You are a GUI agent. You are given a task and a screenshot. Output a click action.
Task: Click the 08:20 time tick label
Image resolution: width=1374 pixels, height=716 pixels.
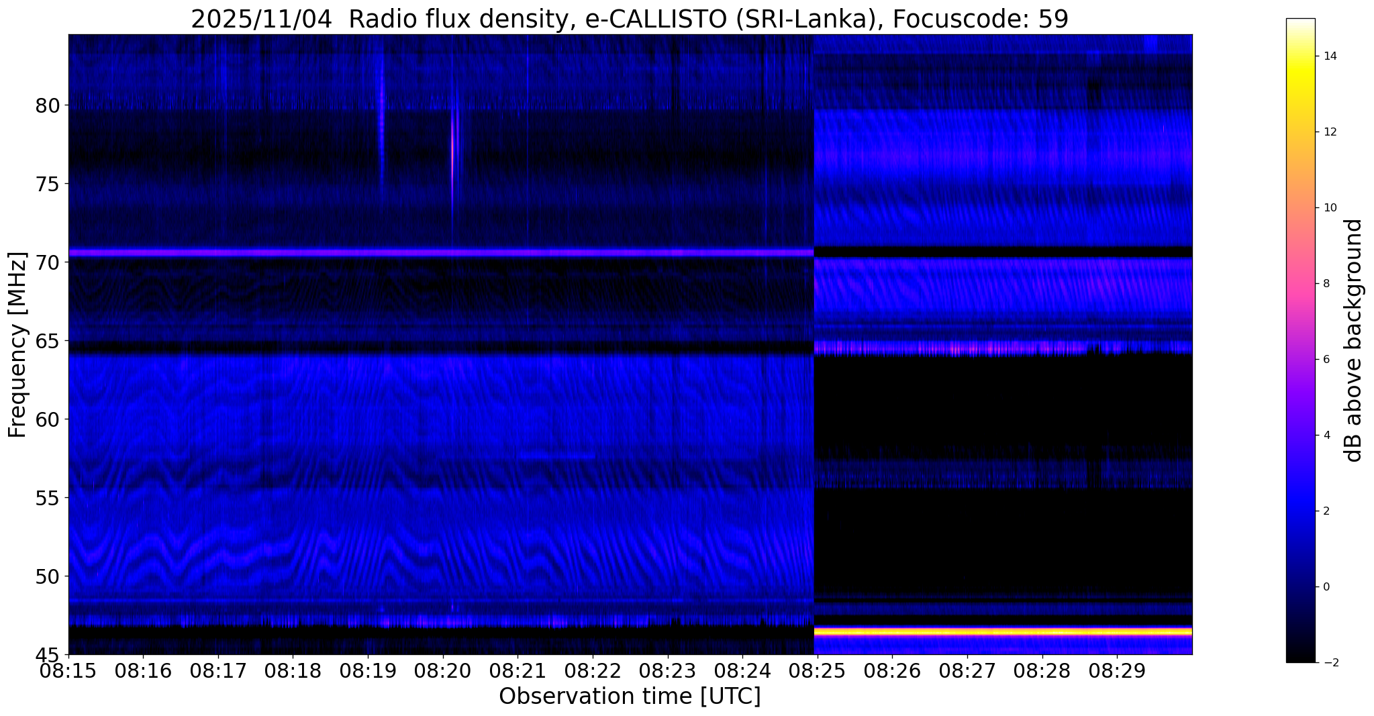tap(443, 670)
